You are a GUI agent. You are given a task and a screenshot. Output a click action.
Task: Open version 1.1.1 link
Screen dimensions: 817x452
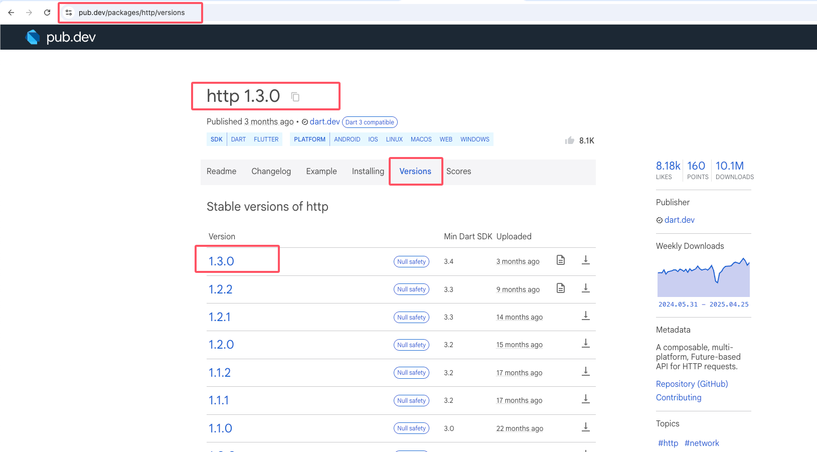tap(219, 400)
